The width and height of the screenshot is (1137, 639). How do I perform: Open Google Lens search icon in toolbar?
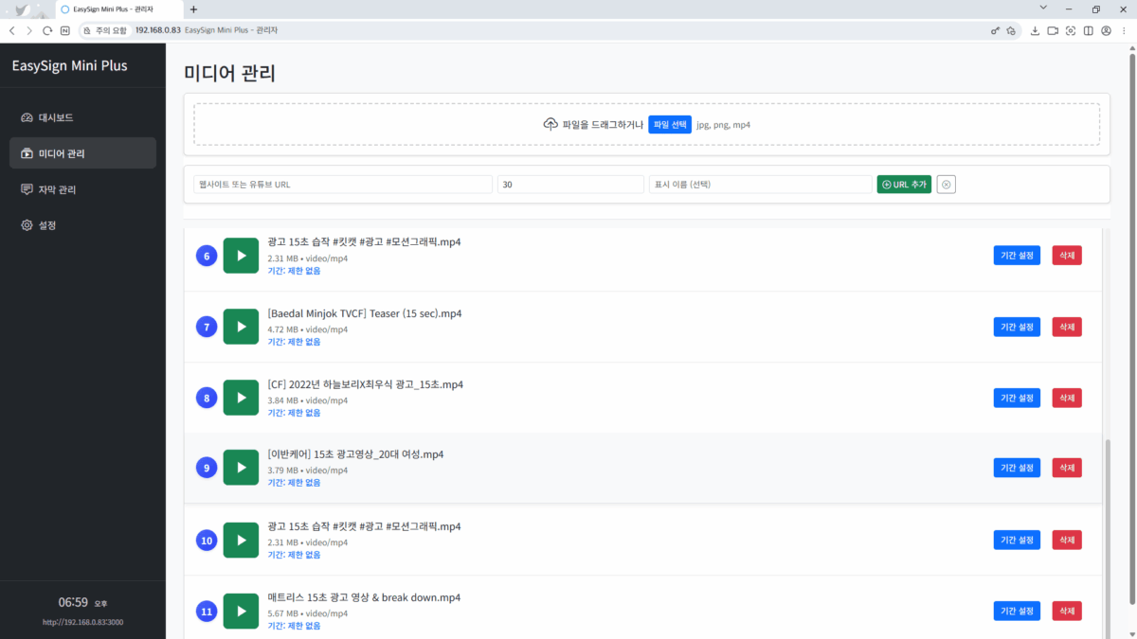tap(1070, 30)
